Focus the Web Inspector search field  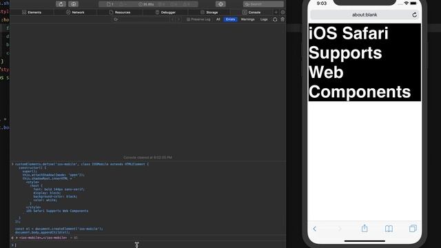tap(263, 4)
